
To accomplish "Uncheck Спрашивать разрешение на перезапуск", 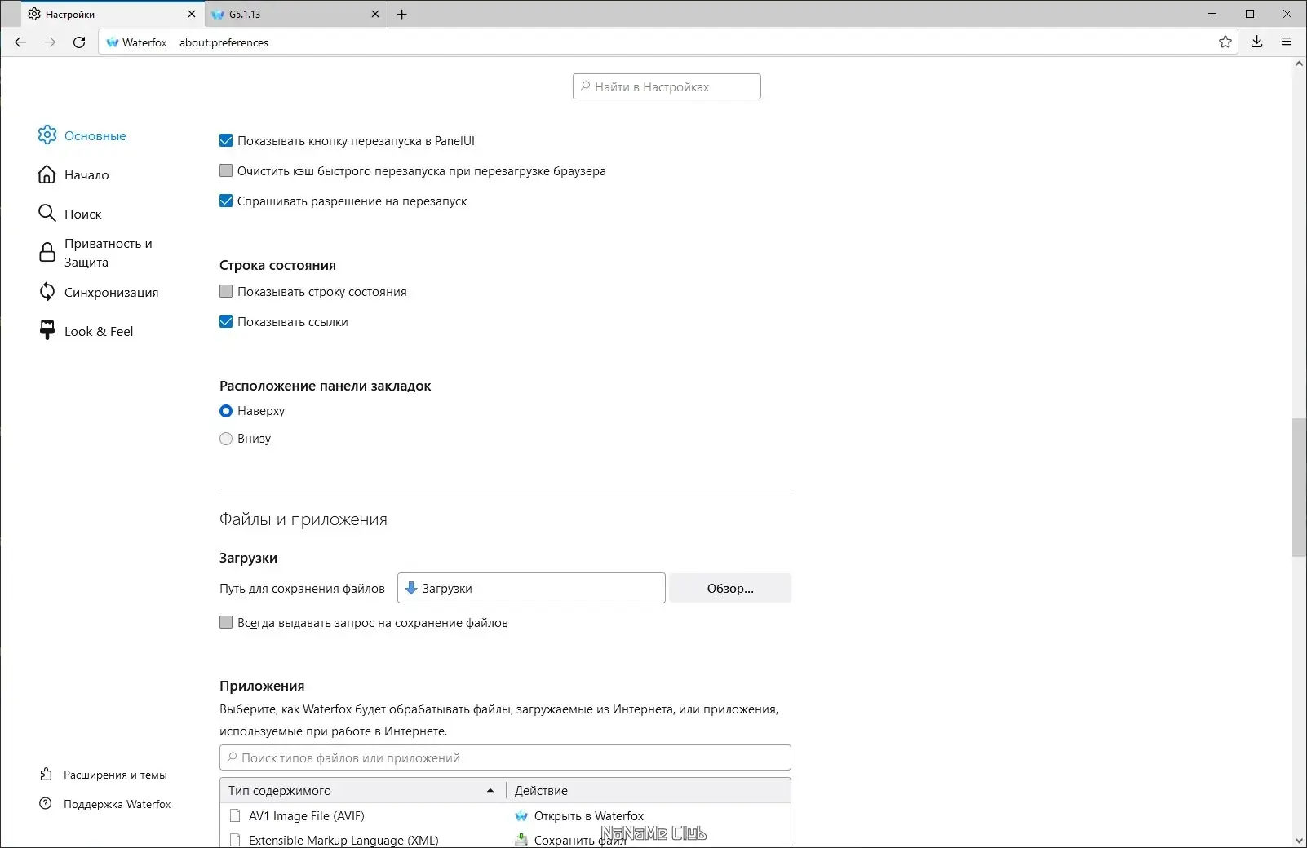I will (225, 201).
